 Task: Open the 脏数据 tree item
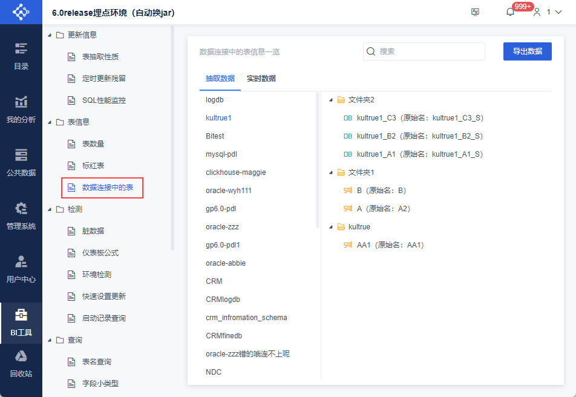pyautogui.click(x=93, y=231)
